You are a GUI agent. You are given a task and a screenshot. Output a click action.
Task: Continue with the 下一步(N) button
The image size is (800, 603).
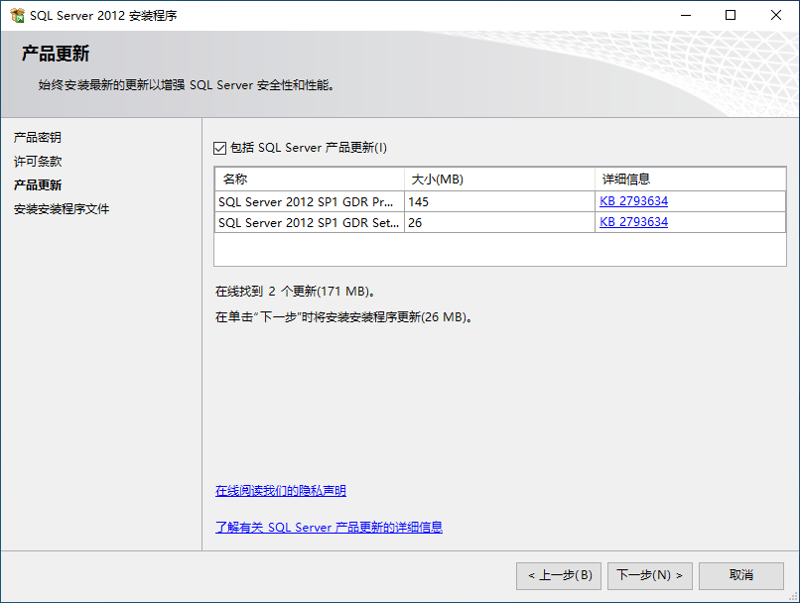click(649, 576)
